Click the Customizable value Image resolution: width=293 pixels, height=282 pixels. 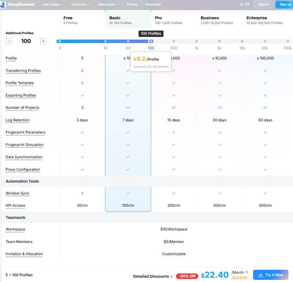174,254
